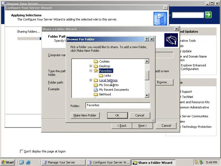Go Back in Share a Folder Wizard
The image size is (221, 166).
[x=122, y=126]
